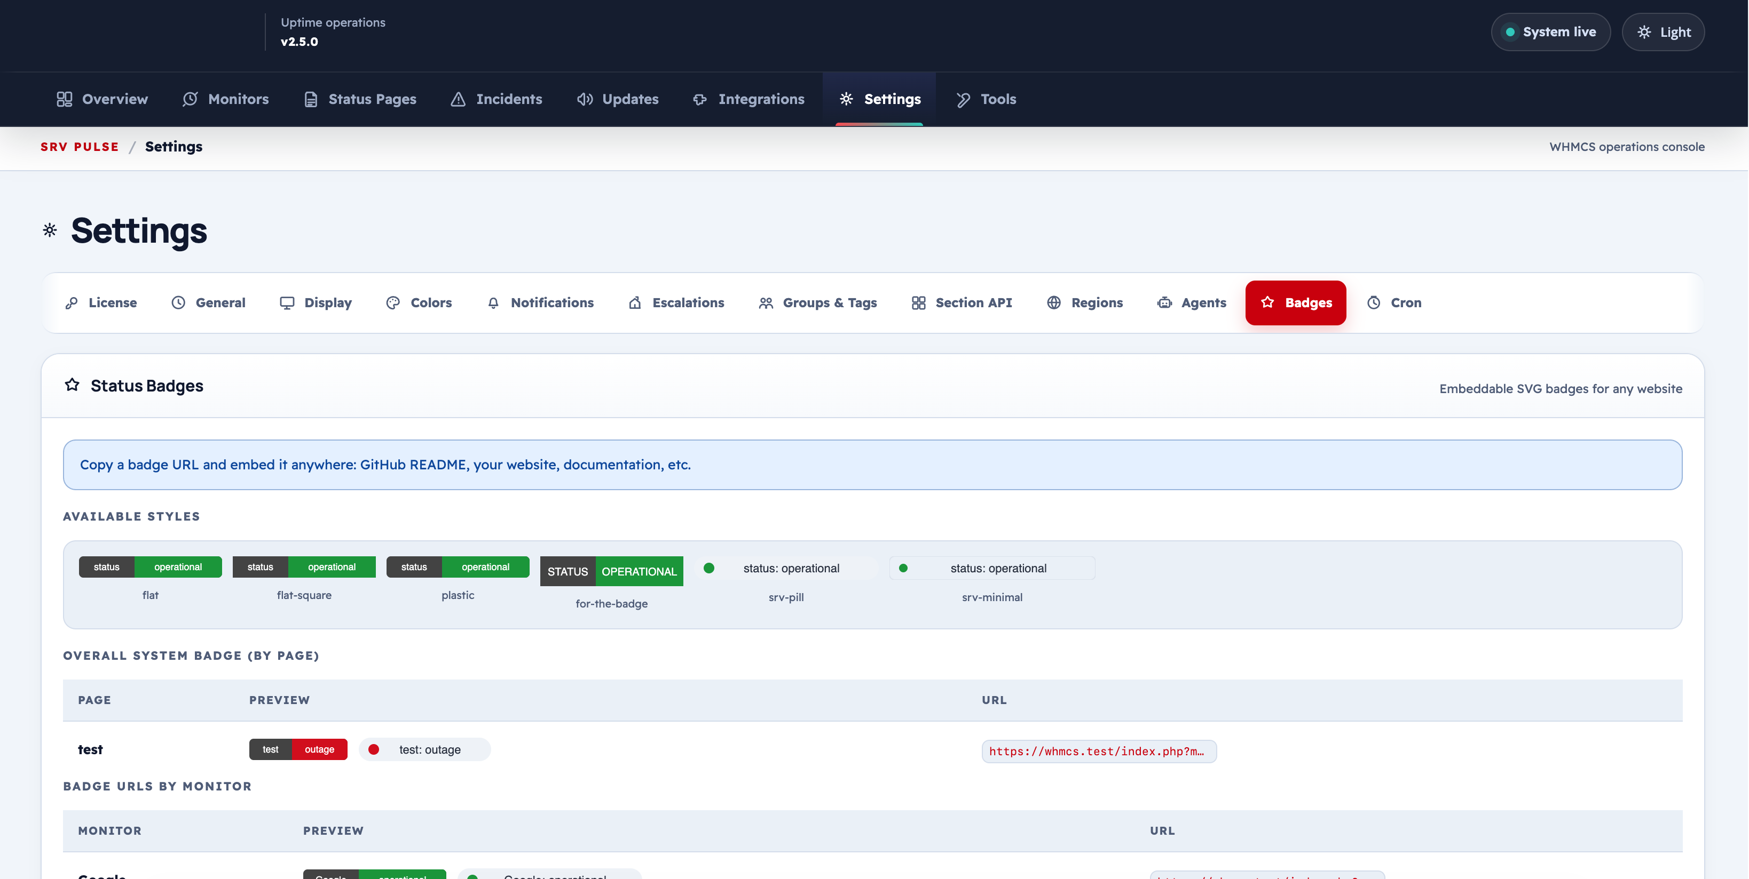Click the 'Status Badges' star icon

(72, 385)
